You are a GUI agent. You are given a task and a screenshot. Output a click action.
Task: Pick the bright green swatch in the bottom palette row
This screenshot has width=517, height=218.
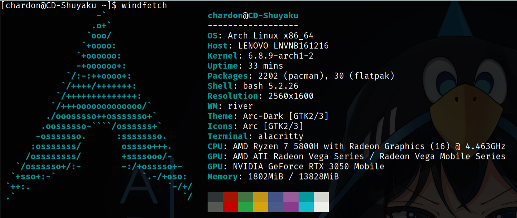pyautogui.click(x=246, y=207)
